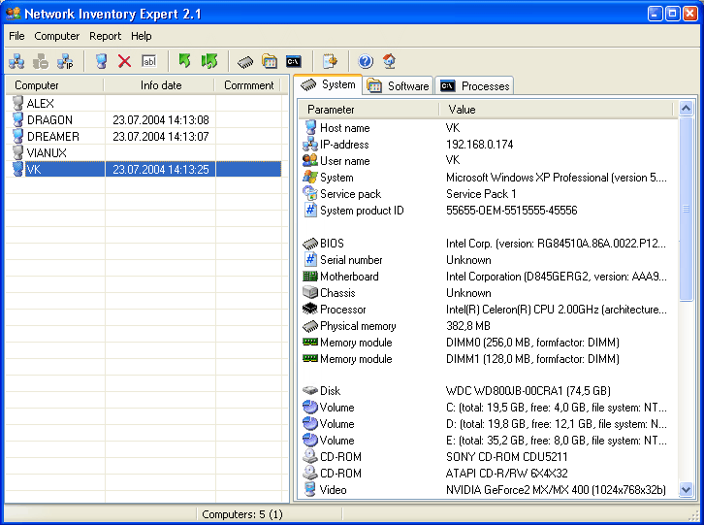This screenshot has height=525, width=704.
Task: Click the NVIDIA GeForce2 MX/MX 400 value
Action: click(556, 489)
